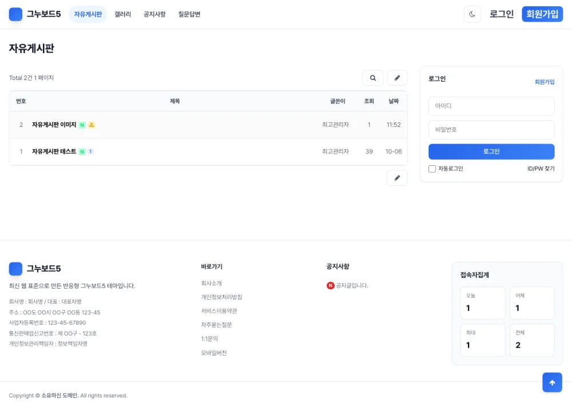The image size is (572, 402).
Task: Click the red N icon beside 공지글입니다
Action: (331, 286)
